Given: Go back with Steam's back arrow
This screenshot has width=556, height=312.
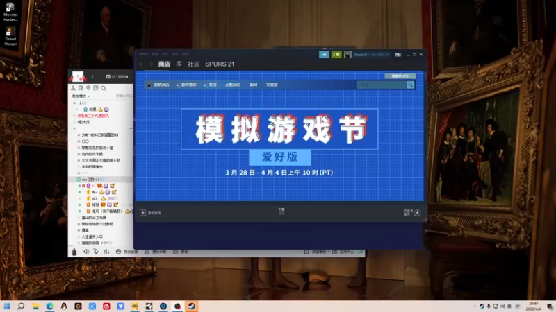Looking at the screenshot, I should pyautogui.click(x=142, y=64).
